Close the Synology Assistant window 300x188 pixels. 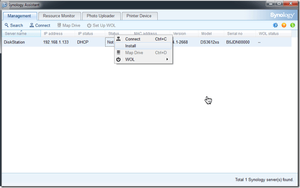coord(291,3)
